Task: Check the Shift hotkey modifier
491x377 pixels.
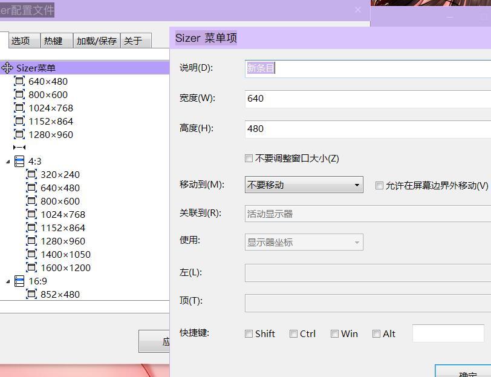Action: pyautogui.click(x=249, y=334)
